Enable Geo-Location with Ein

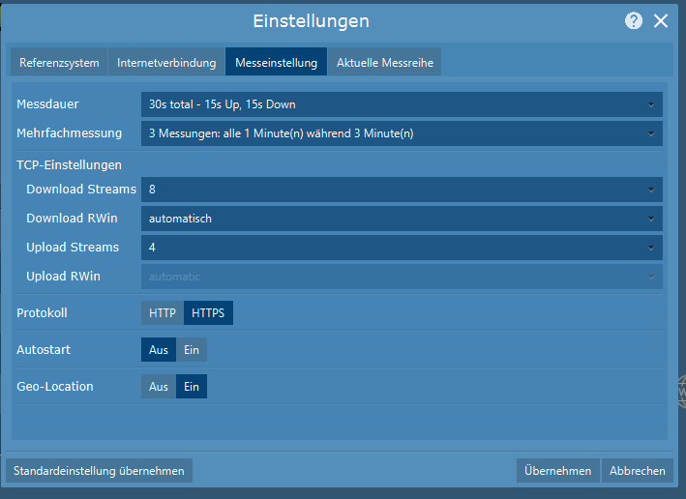[192, 387]
